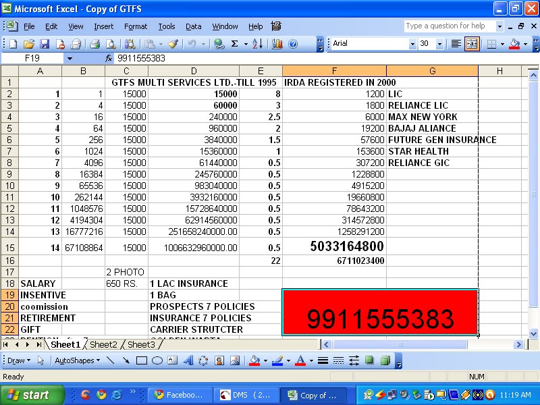This screenshot has width=540, height=405.
Task: Switch to the Sheet2 tab
Action: [103, 344]
